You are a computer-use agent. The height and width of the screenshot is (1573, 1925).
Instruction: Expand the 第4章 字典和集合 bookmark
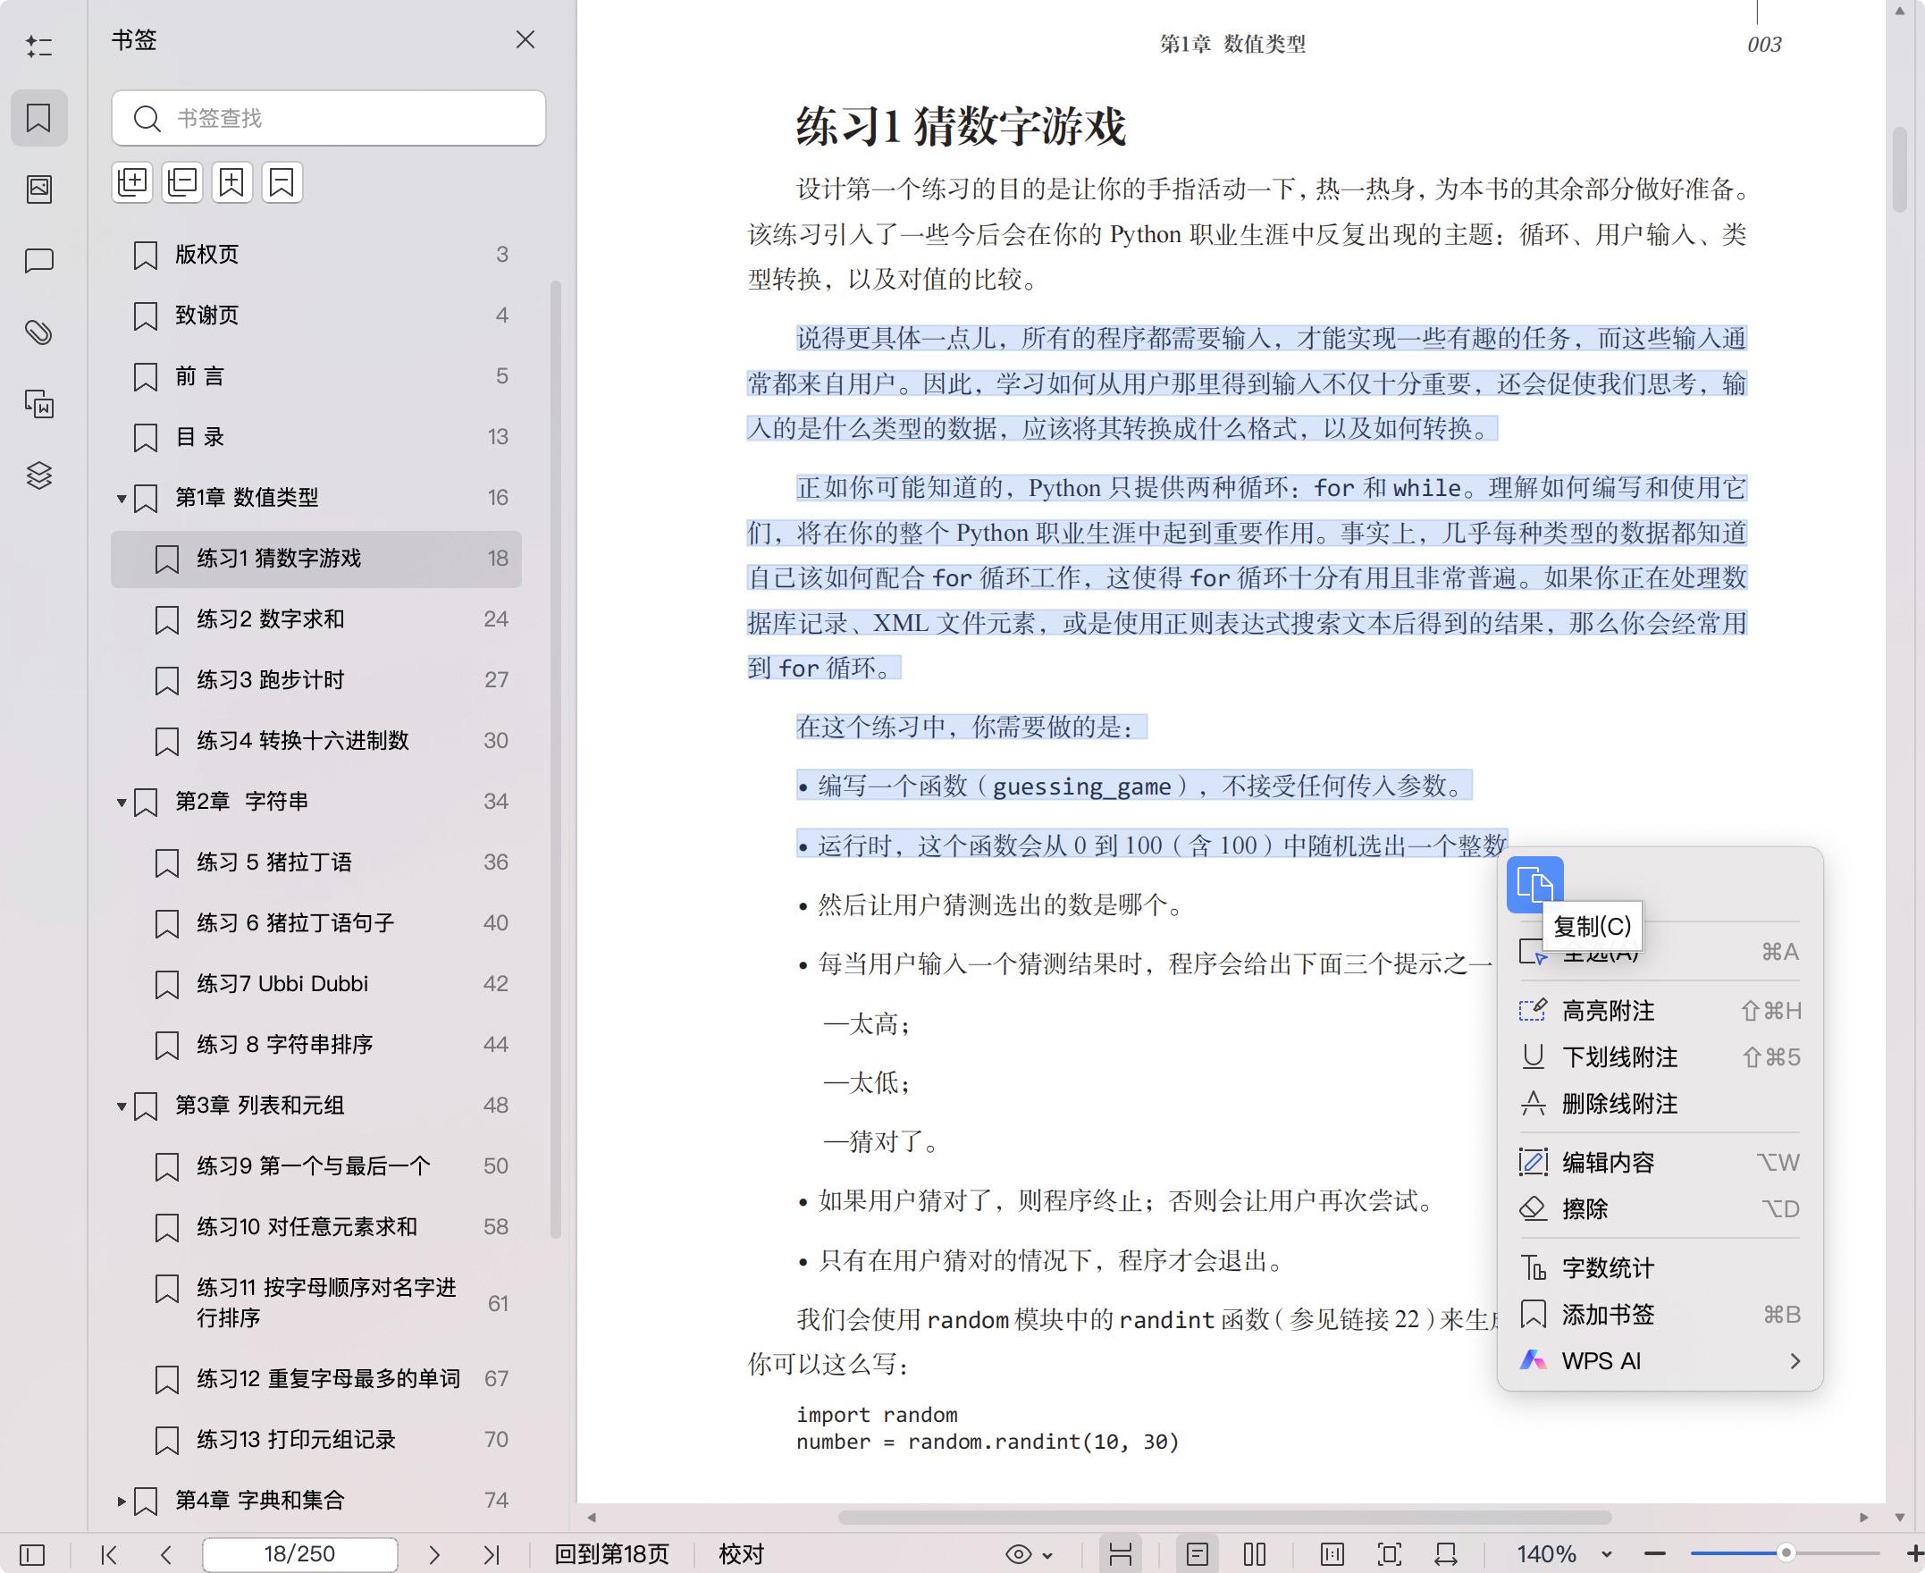click(122, 1501)
